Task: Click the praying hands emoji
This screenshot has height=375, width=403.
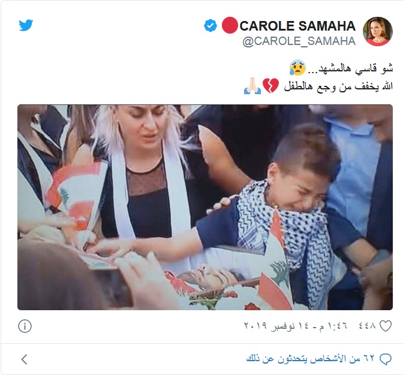Action: click(252, 86)
